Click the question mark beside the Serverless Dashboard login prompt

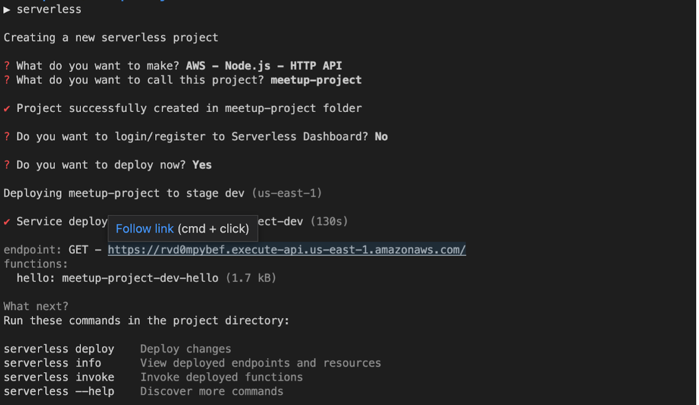pos(7,137)
